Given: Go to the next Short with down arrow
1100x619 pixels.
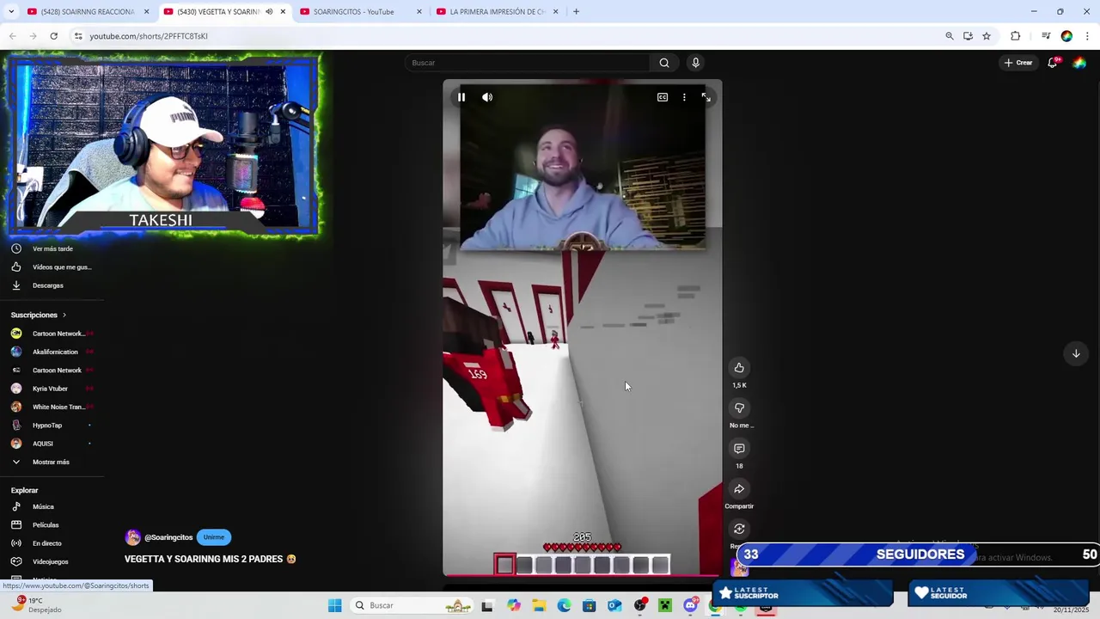Looking at the screenshot, I should (x=1076, y=353).
